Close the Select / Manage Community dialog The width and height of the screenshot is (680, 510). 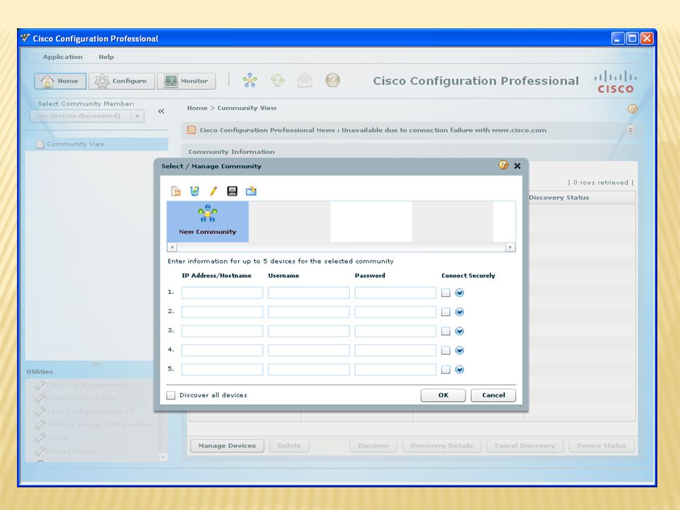(517, 166)
